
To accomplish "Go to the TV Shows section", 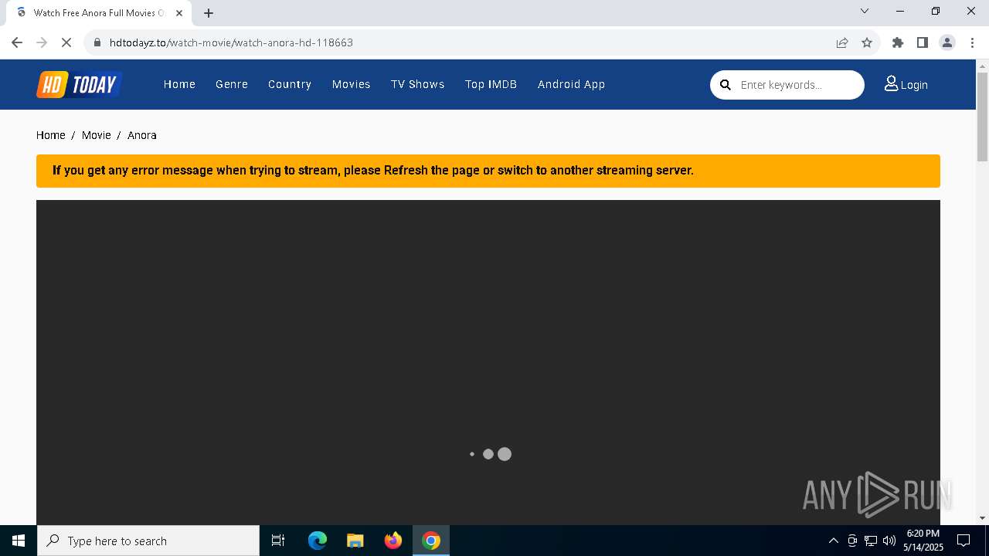I will click(418, 84).
